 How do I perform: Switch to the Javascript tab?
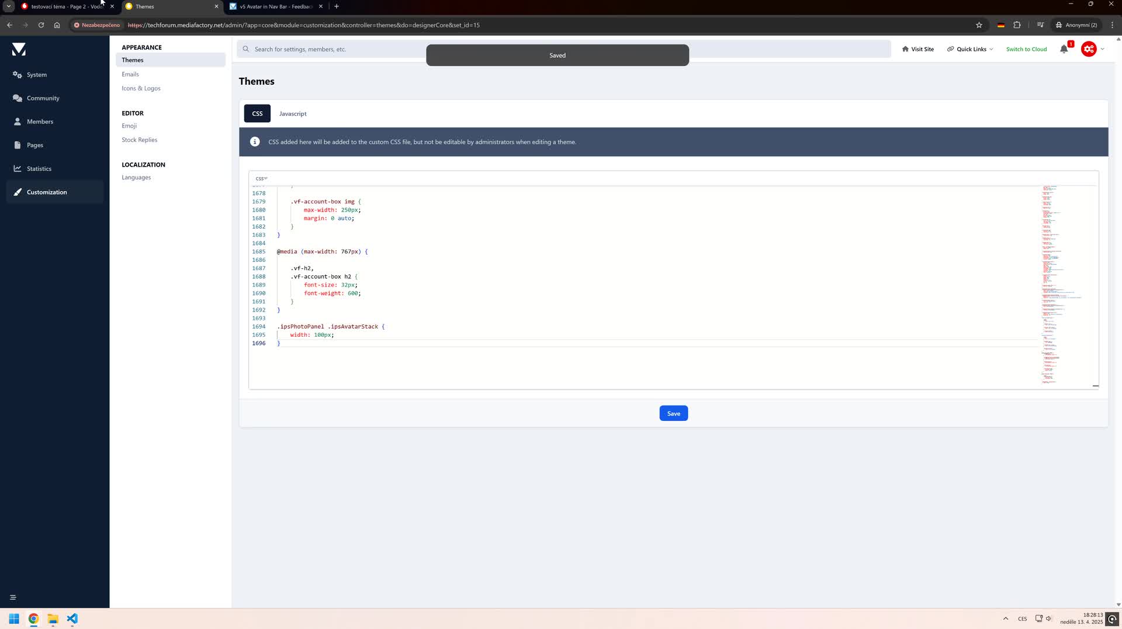[x=293, y=113]
